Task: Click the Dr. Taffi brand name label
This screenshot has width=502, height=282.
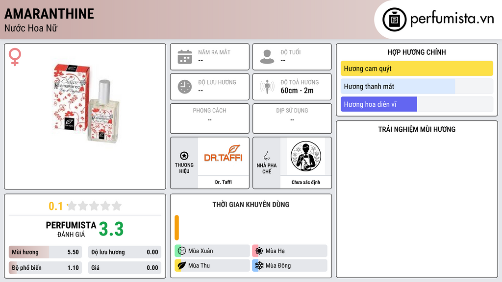Action: pyautogui.click(x=224, y=182)
